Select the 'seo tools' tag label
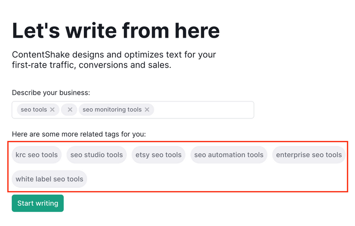355x226 pixels. [34, 109]
